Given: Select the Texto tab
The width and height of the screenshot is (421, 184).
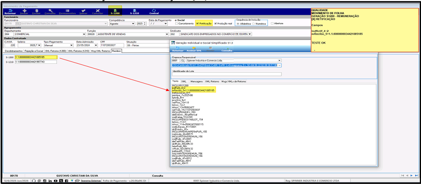Looking at the screenshot, I should tap(175, 81).
